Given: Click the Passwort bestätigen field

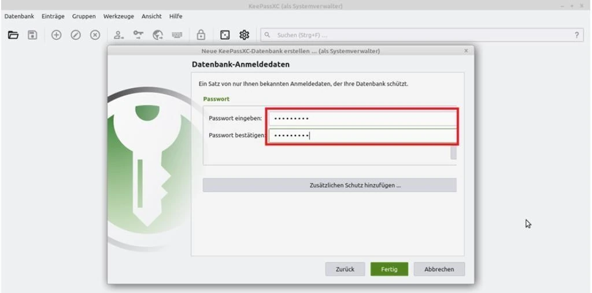Looking at the screenshot, I should tap(363, 136).
